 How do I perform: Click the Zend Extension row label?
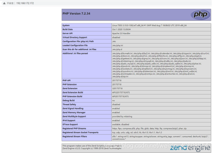pos(70,88)
